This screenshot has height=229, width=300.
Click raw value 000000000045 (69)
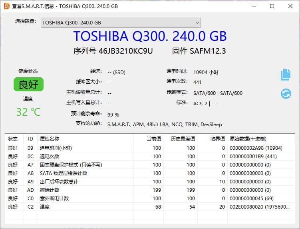252,199
